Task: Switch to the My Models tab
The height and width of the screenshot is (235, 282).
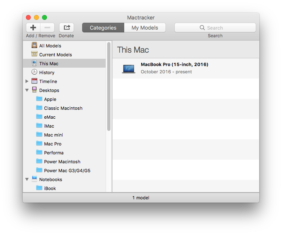Action: (x=144, y=28)
